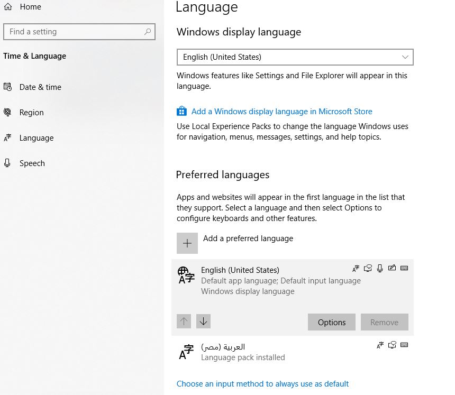Open Speech settings

coord(32,163)
